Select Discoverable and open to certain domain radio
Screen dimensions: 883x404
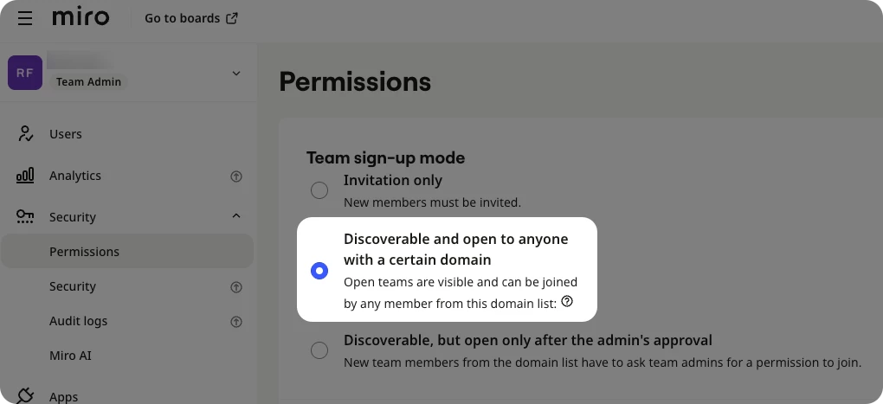point(319,271)
